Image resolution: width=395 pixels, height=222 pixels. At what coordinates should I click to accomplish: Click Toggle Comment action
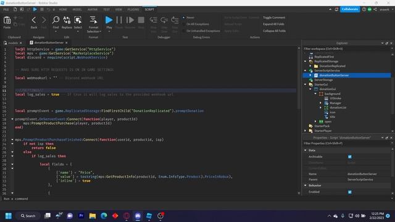click(x=274, y=18)
